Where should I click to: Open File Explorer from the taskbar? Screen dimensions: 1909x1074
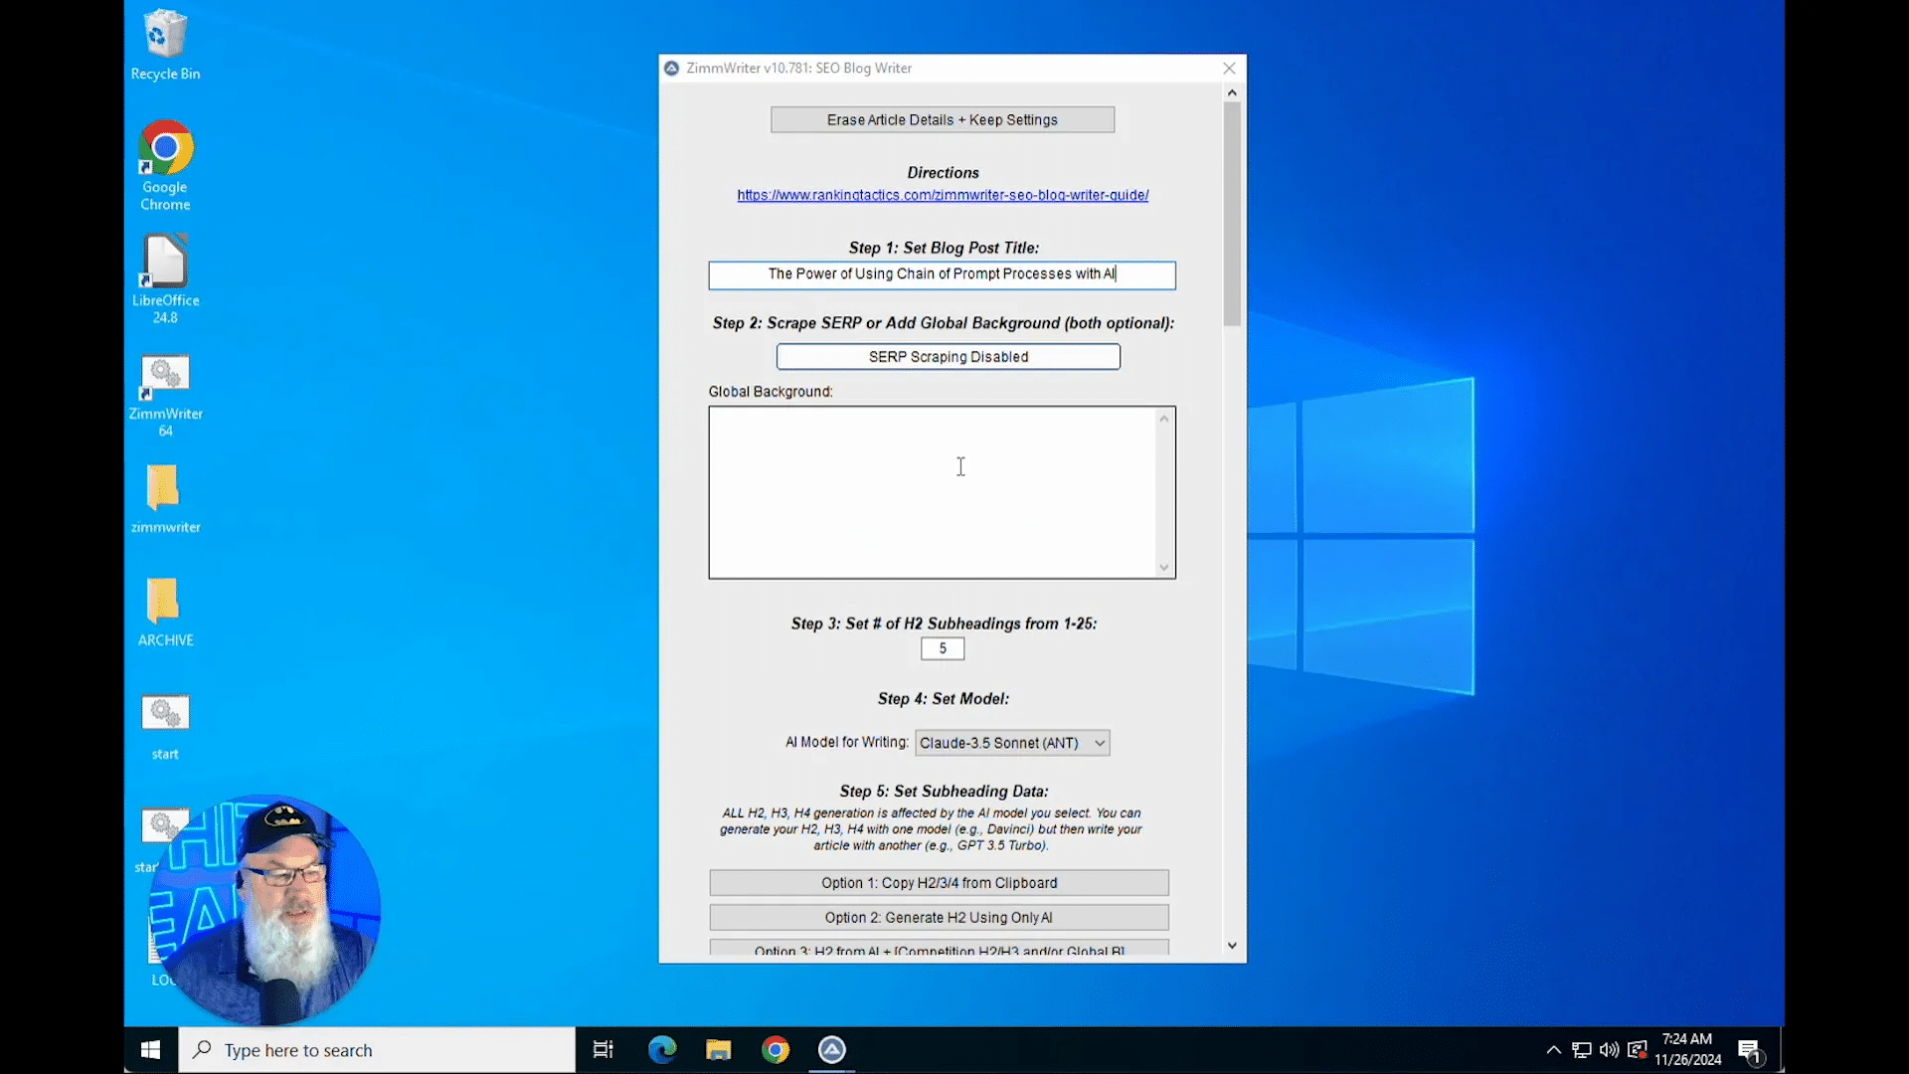click(719, 1050)
